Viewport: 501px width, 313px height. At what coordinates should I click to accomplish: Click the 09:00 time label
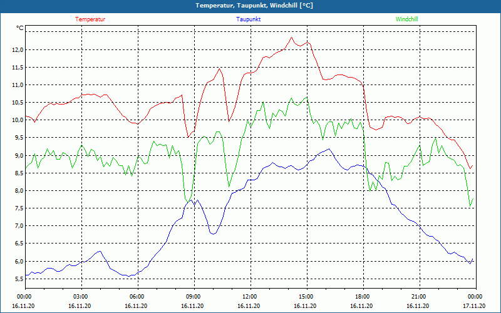point(194,296)
